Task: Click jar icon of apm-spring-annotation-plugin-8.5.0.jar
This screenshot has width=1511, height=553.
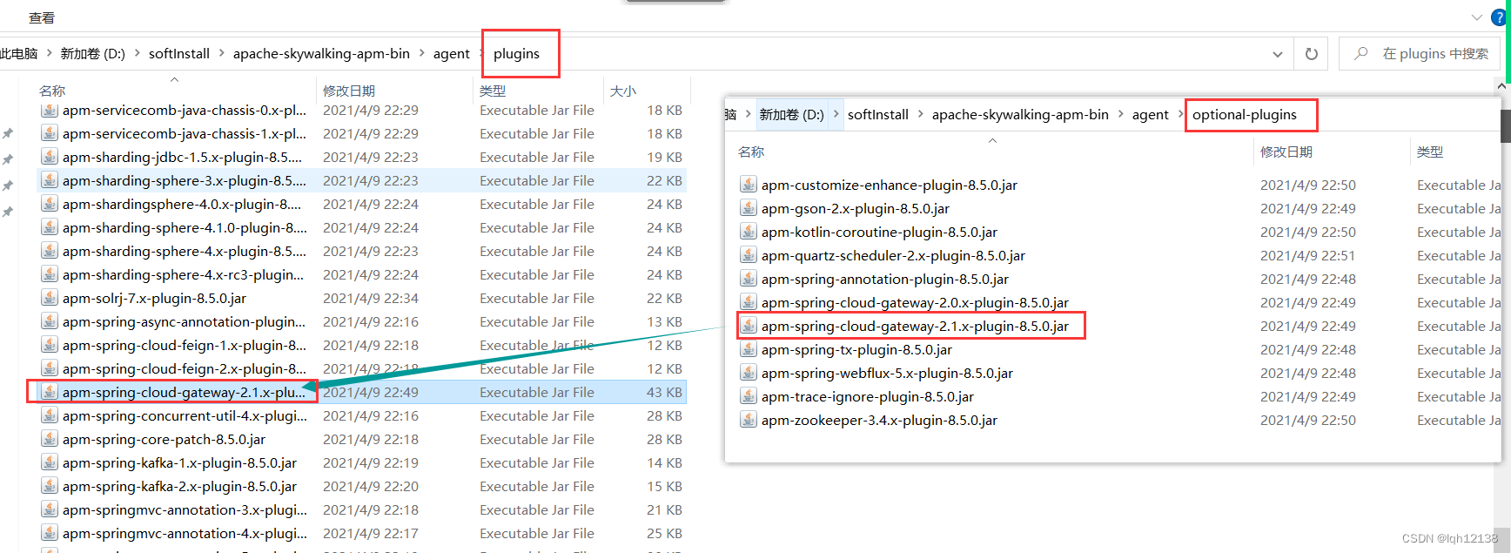Action: pos(749,279)
